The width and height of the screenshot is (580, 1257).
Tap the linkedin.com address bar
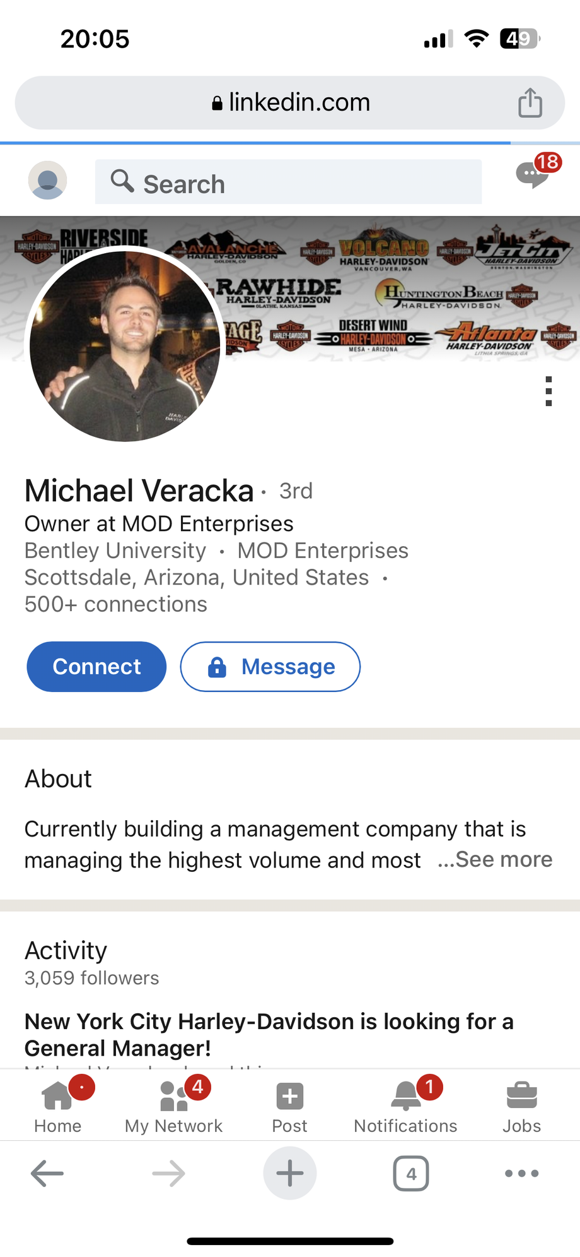tap(290, 103)
